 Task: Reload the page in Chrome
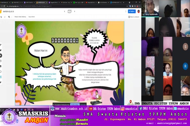tap(4, 6)
